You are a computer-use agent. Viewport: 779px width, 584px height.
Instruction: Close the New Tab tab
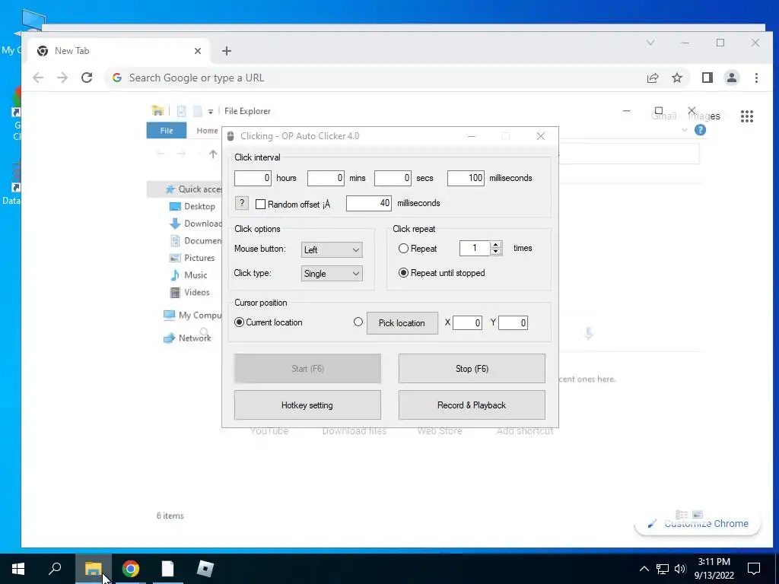(x=198, y=51)
